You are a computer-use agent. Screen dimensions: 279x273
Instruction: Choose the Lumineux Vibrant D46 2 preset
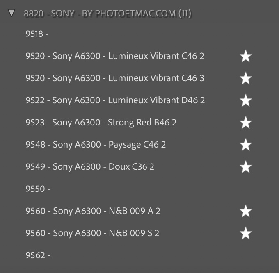115,100
